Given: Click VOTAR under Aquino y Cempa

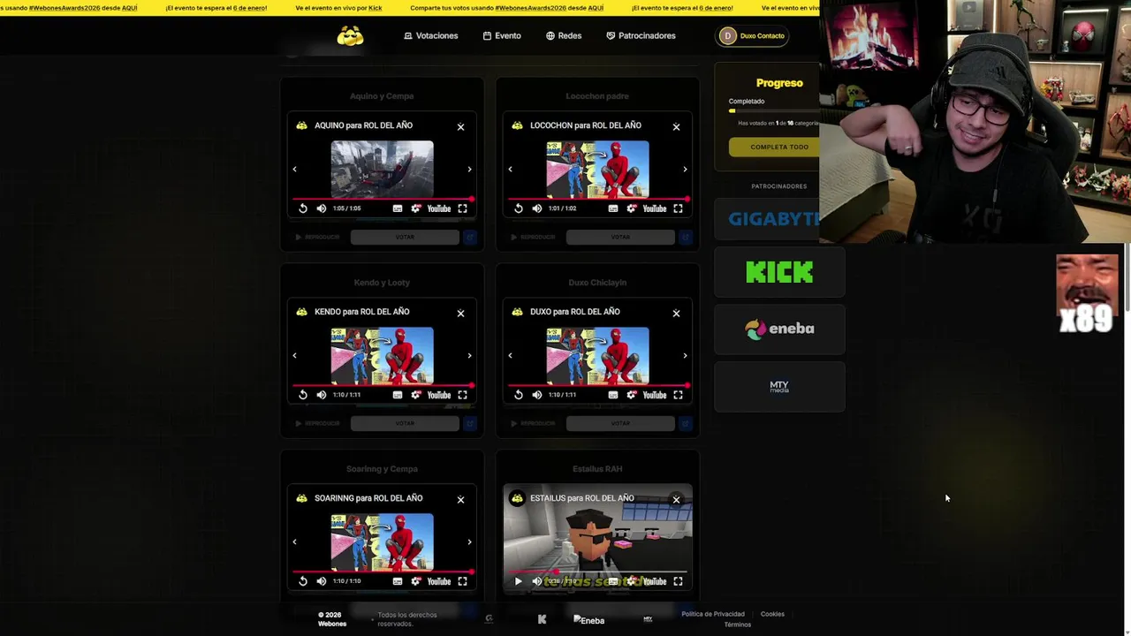Looking at the screenshot, I should [x=405, y=237].
